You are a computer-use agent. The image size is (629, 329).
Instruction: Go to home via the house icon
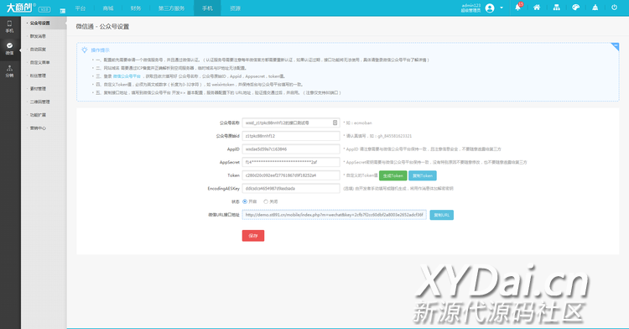(537, 8)
